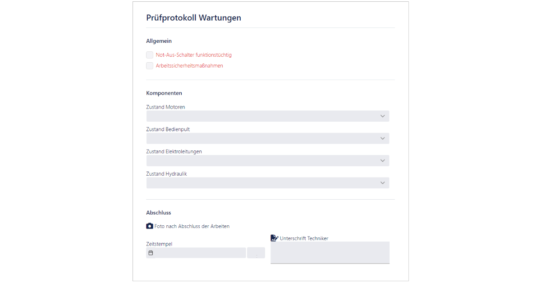Click the Abschluss section heading
The height and width of the screenshot is (283, 541).
(x=159, y=213)
